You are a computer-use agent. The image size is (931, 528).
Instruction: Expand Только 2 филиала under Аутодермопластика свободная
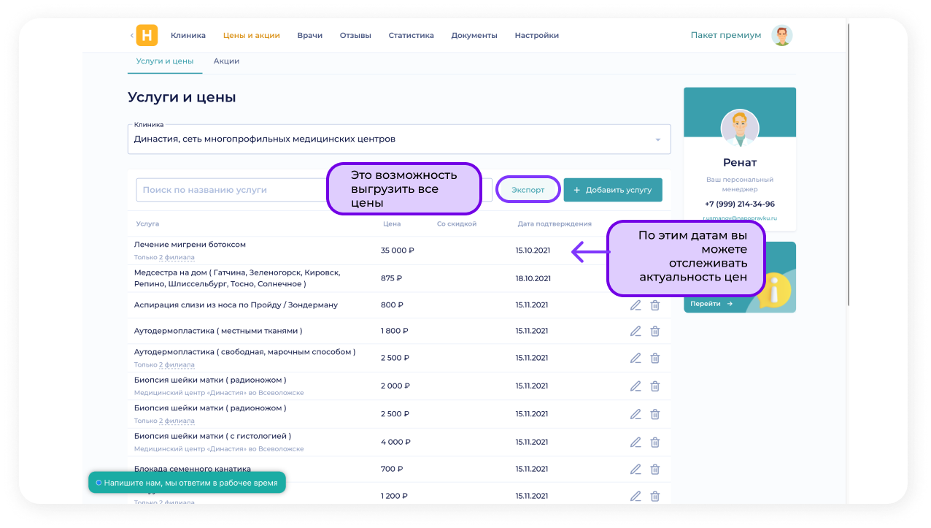[164, 364]
